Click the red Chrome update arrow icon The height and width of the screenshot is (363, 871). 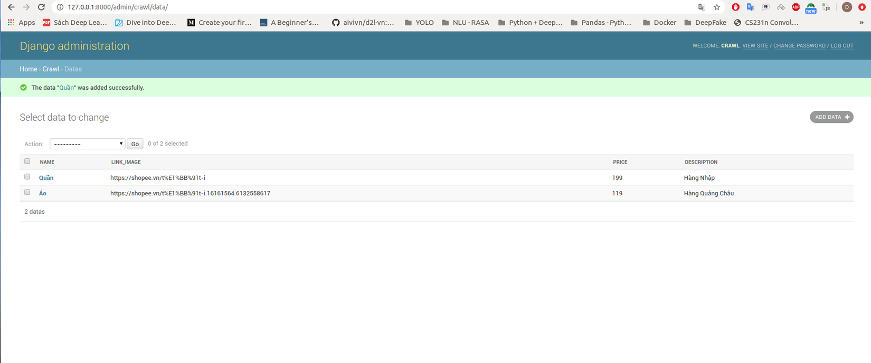[x=862, y=7]
